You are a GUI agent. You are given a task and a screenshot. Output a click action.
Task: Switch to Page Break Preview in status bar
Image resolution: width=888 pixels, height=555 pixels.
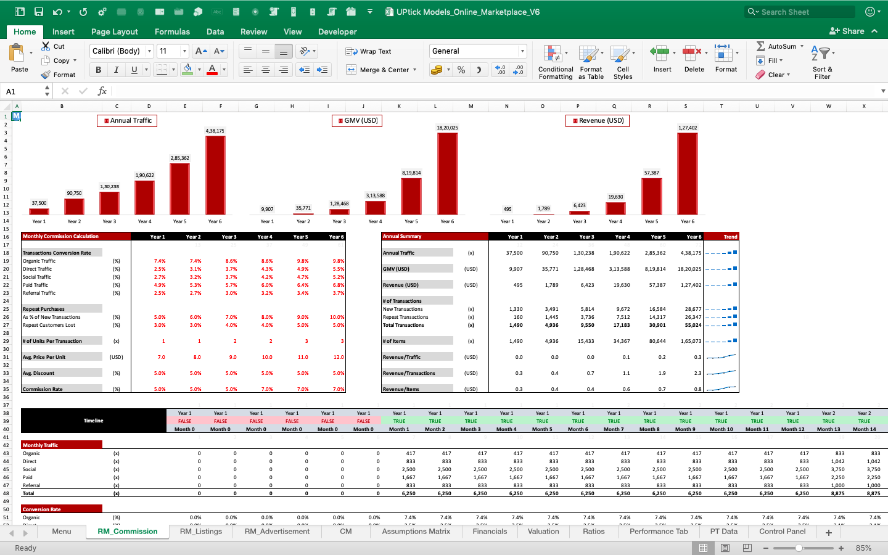[x=747, y=548]
